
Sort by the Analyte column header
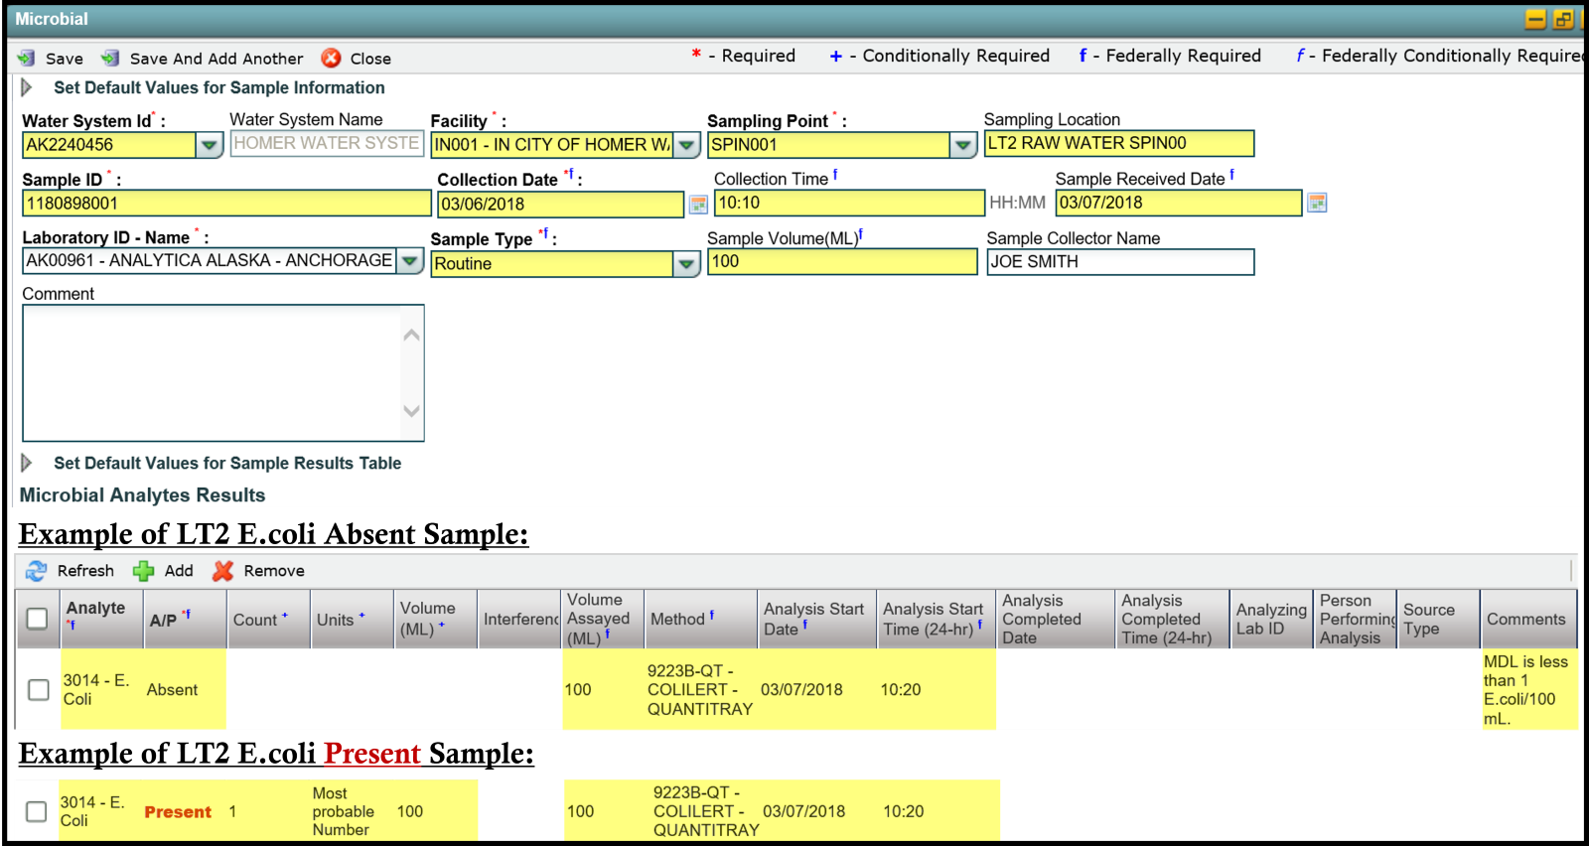click(95, 609)
